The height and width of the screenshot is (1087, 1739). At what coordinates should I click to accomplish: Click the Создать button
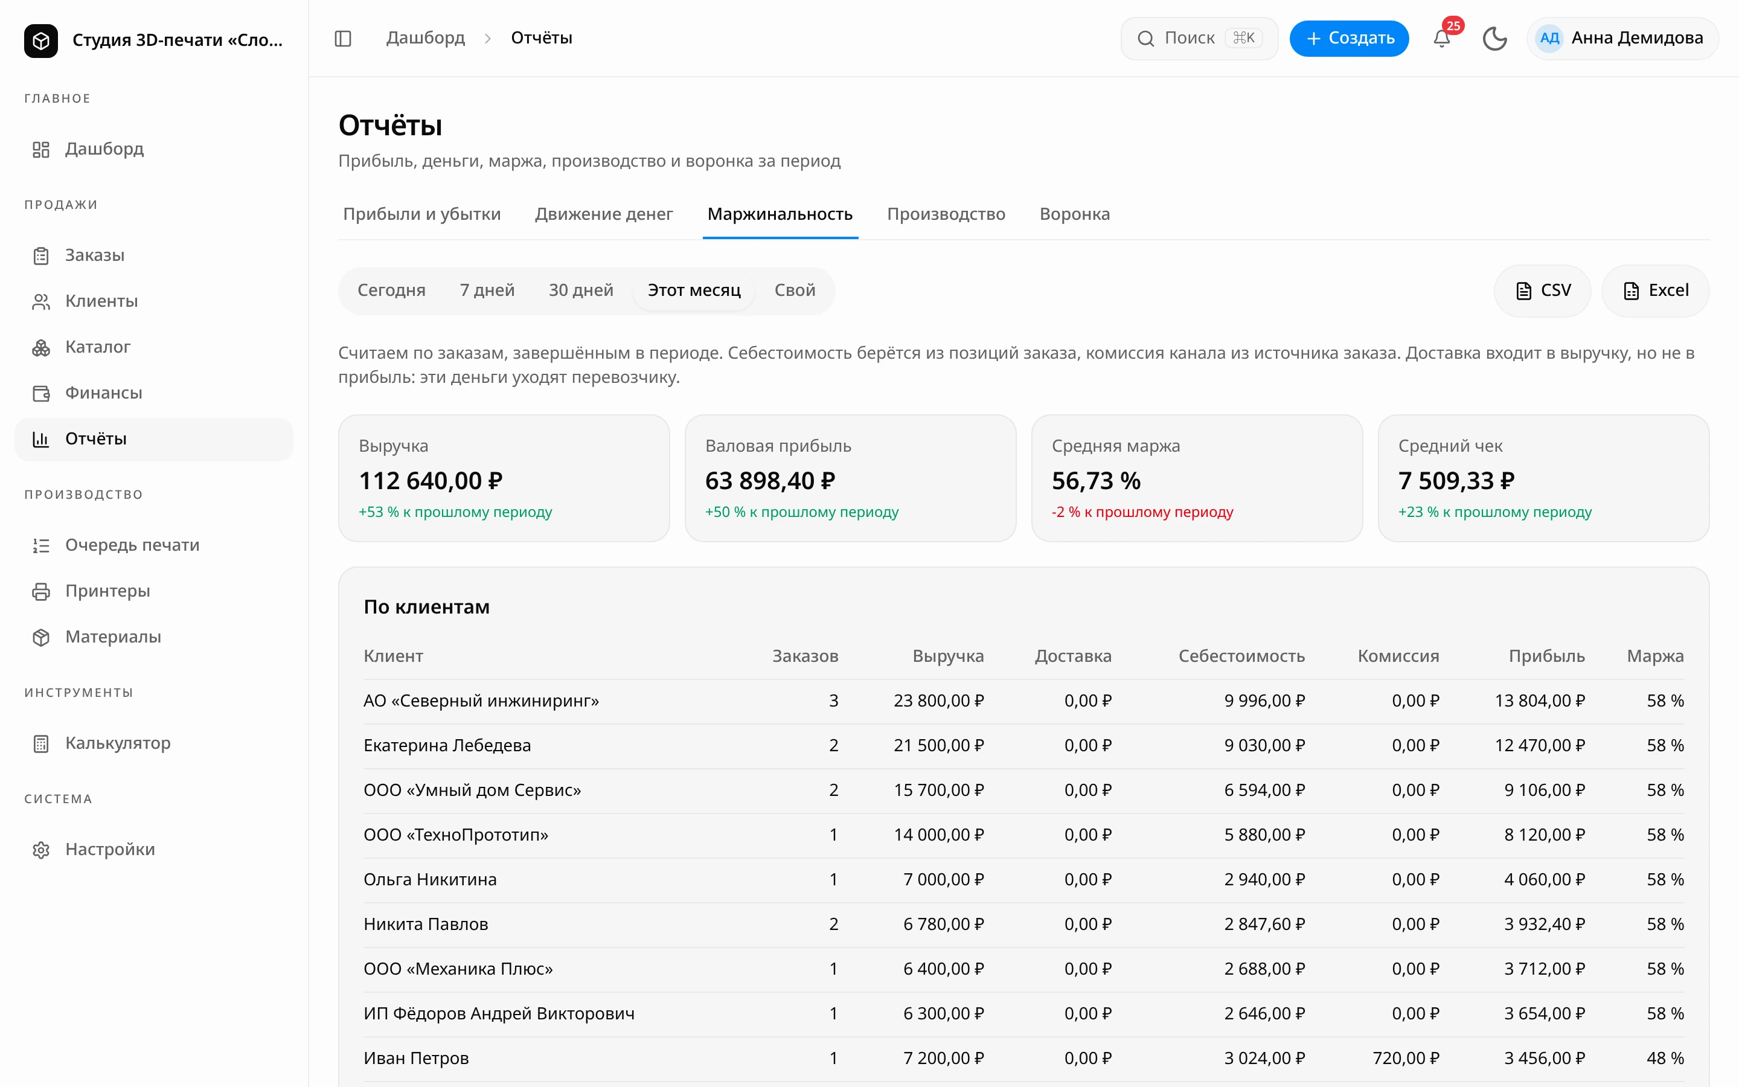(x=1349, y=38)
